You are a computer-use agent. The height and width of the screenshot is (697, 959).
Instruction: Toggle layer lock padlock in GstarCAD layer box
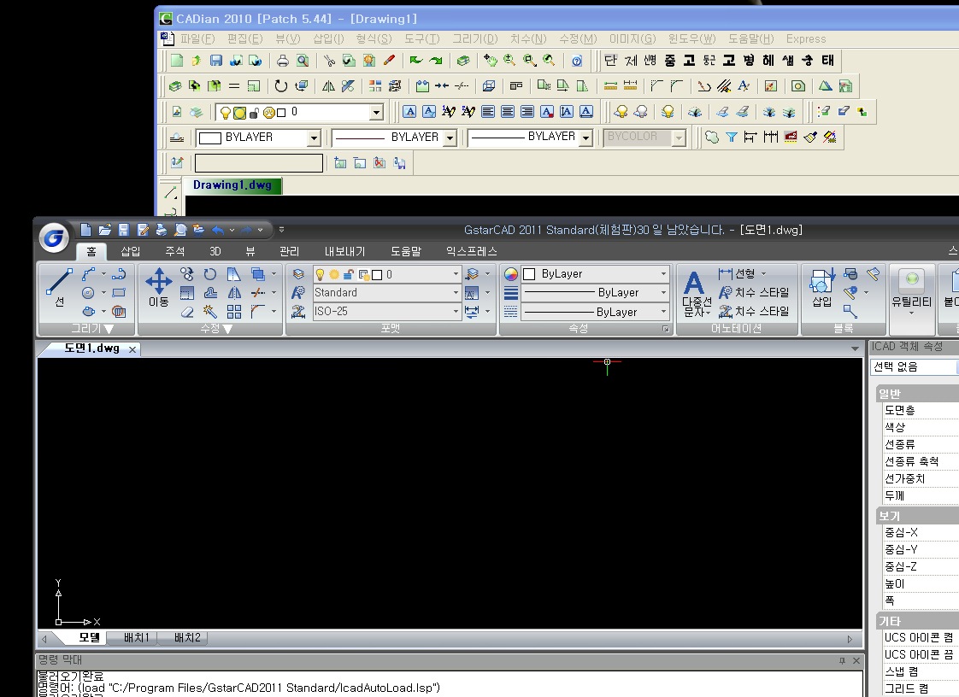point(349,274)
